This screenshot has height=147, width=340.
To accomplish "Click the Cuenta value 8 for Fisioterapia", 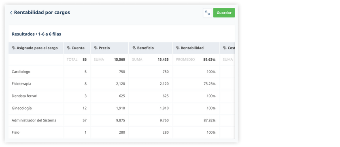I will [85, 84].
